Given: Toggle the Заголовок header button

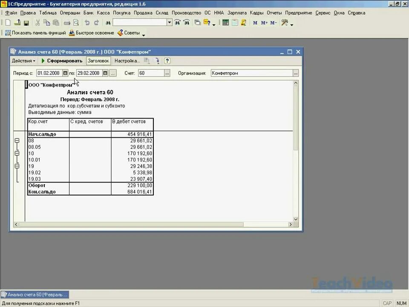Looking at the screenshot, I should tap(98, 61).
